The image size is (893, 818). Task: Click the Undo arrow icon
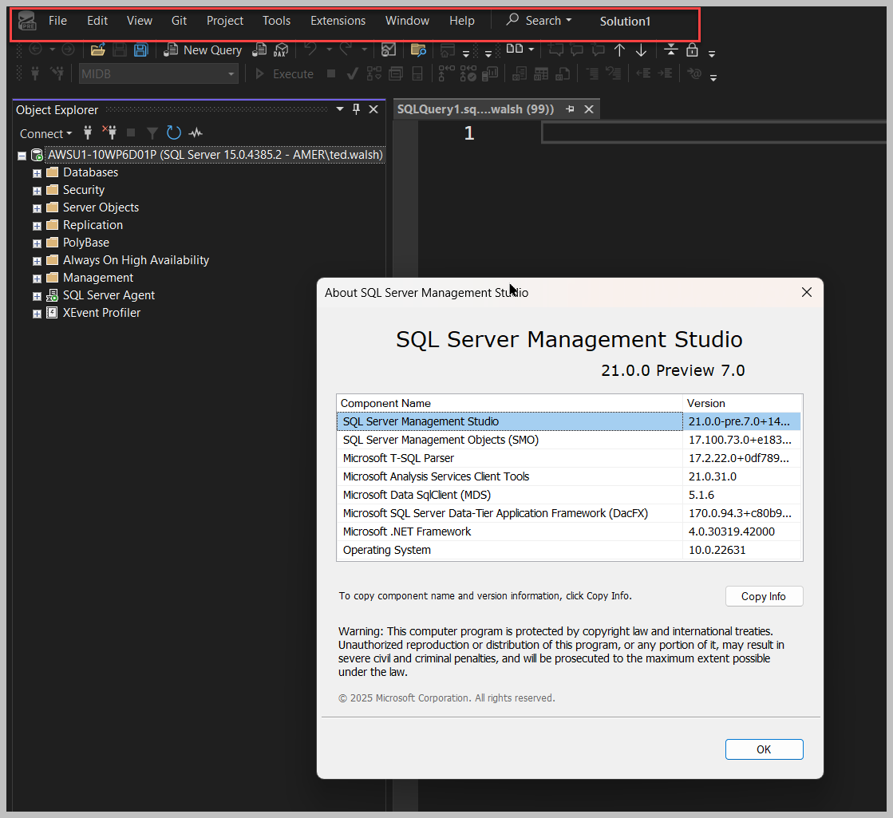click(x=310, y=49)
